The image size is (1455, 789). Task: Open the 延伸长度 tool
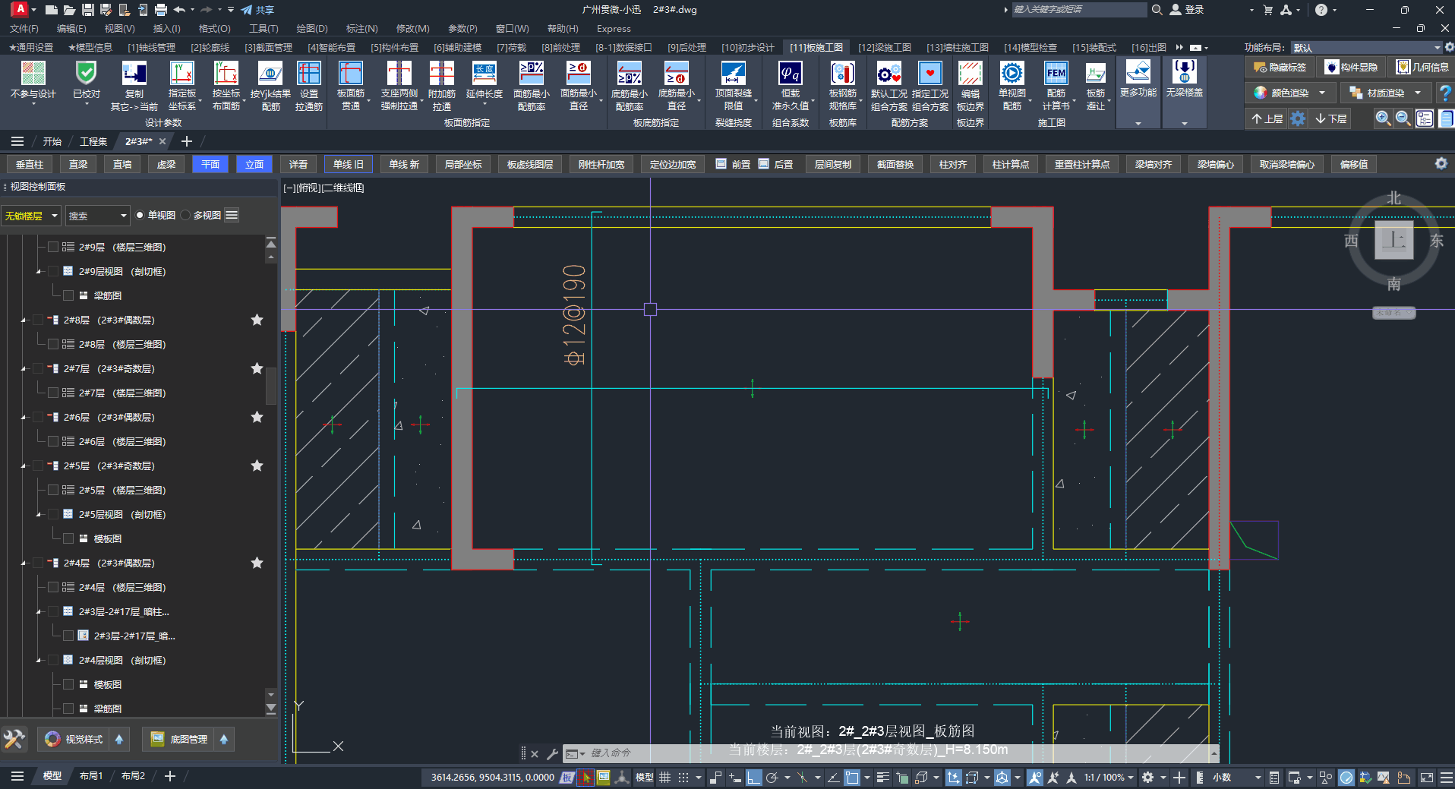point(484,74)
